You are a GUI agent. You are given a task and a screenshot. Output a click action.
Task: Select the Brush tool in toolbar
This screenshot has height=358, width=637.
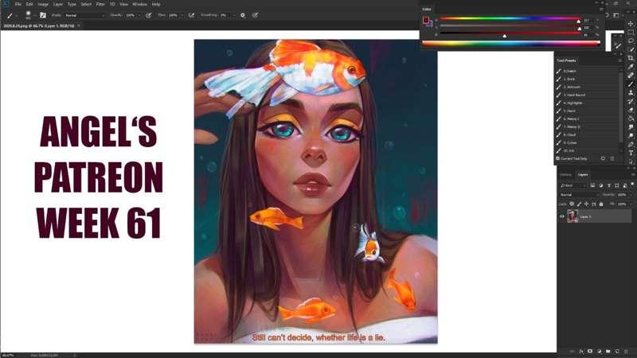[631, 84]
